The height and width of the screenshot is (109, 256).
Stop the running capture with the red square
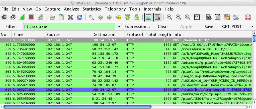(31, 17)
